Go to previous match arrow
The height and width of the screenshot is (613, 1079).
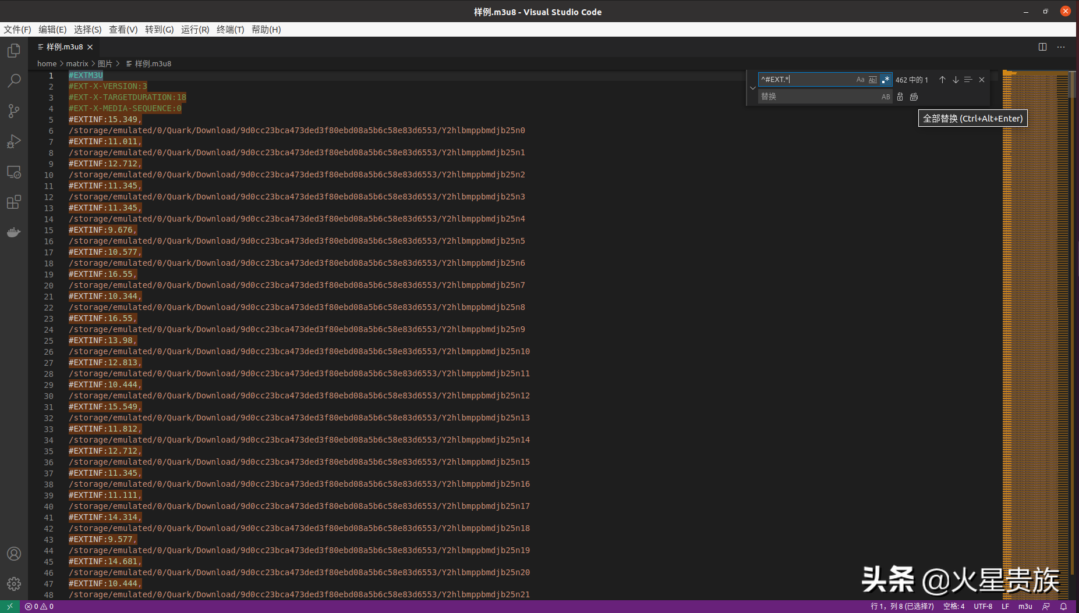[942, 80]
